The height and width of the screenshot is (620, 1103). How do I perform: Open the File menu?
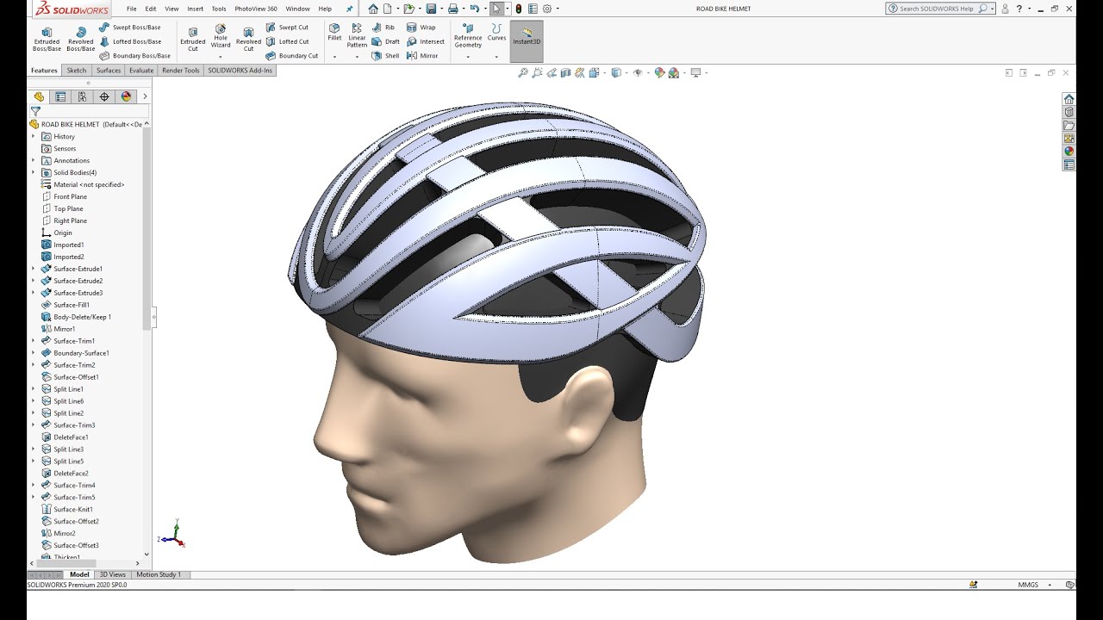pos(132,9)
